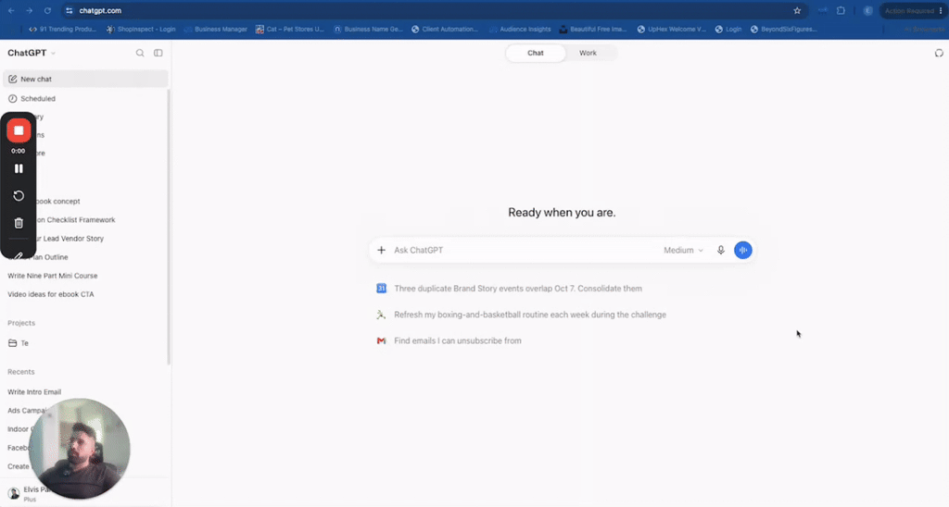Open the Lead Vendor Story chat
Viewport: 949px width, 507px height.
(x=69, y=239)
